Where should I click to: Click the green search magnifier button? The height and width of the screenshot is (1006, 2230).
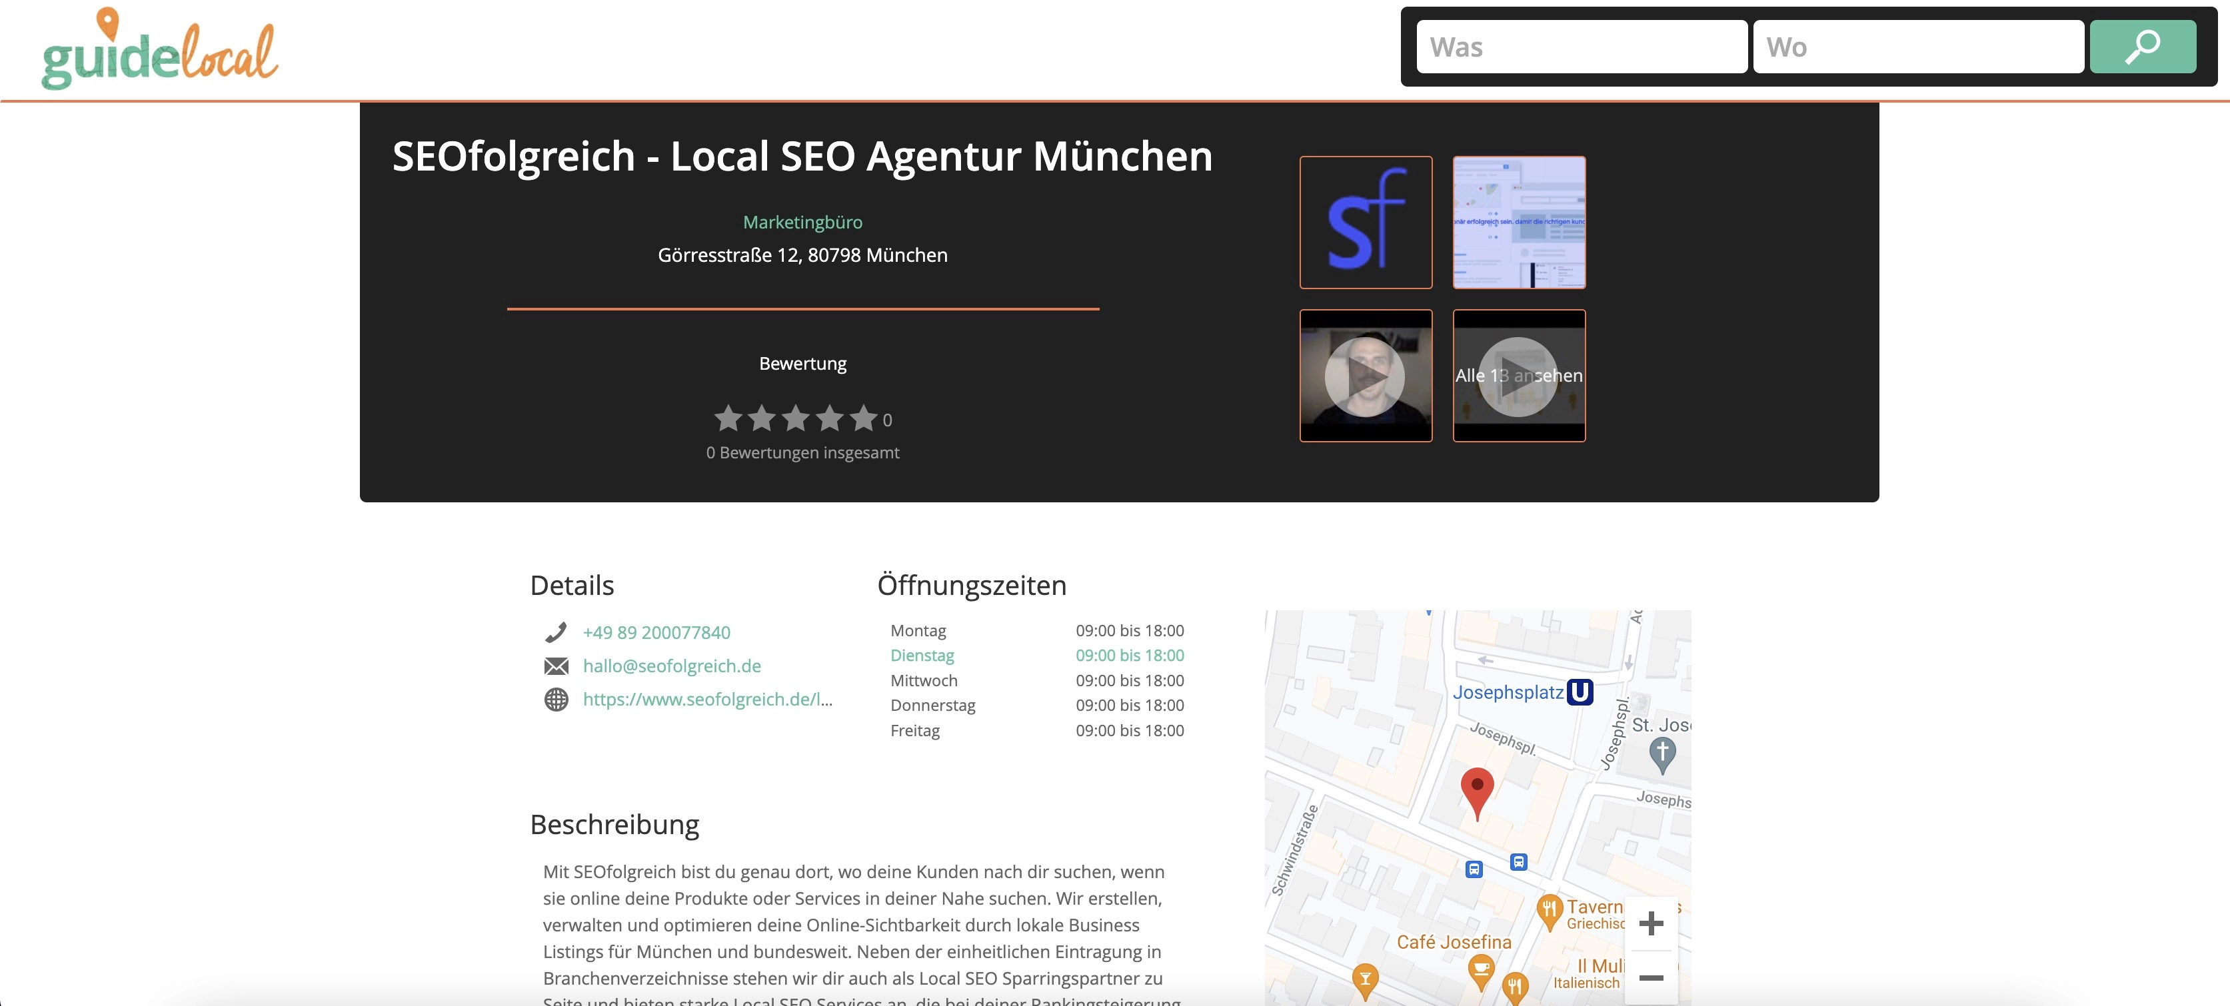pos(2143,47)
